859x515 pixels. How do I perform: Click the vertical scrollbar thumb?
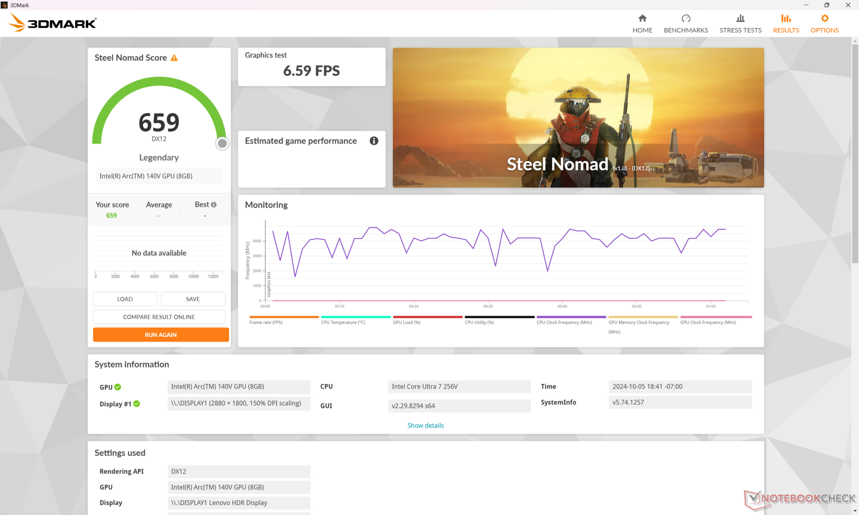[x=855, y=153]
